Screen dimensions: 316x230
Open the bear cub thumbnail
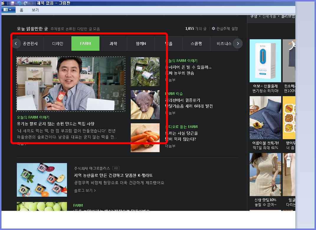click(x=145, y=105)
